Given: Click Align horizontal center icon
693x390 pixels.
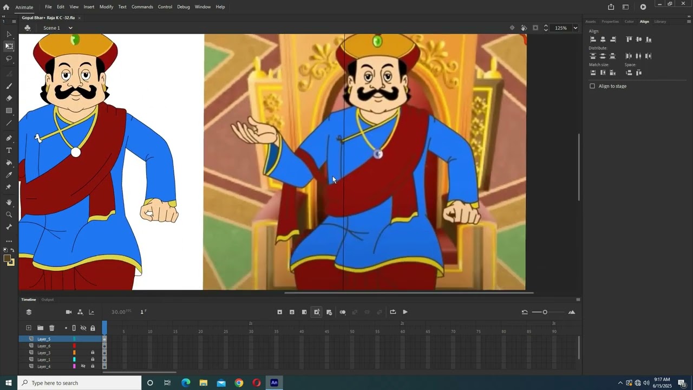Looking at the screenshot, I should [x=603, y=39].
